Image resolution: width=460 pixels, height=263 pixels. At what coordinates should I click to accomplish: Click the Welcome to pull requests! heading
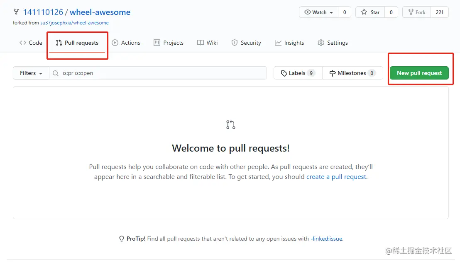[x=230, y=148]
